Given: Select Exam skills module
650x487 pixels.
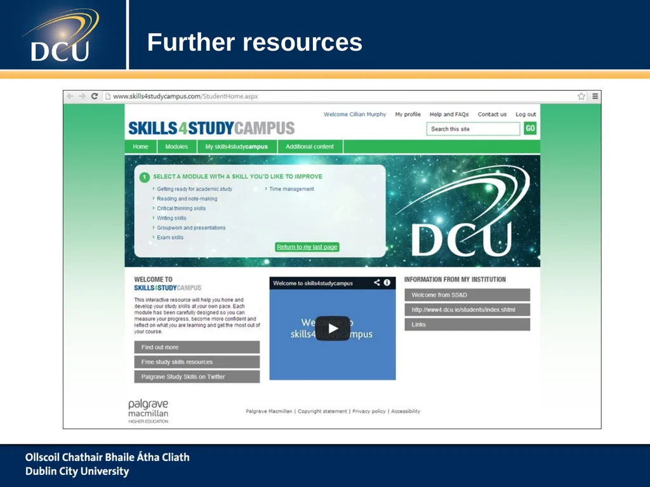Looking at the screenshot, I should click(170, 237).
